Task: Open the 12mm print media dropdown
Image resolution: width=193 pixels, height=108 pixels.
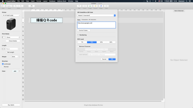Action: pyautogui.click(x=13, y=37)
